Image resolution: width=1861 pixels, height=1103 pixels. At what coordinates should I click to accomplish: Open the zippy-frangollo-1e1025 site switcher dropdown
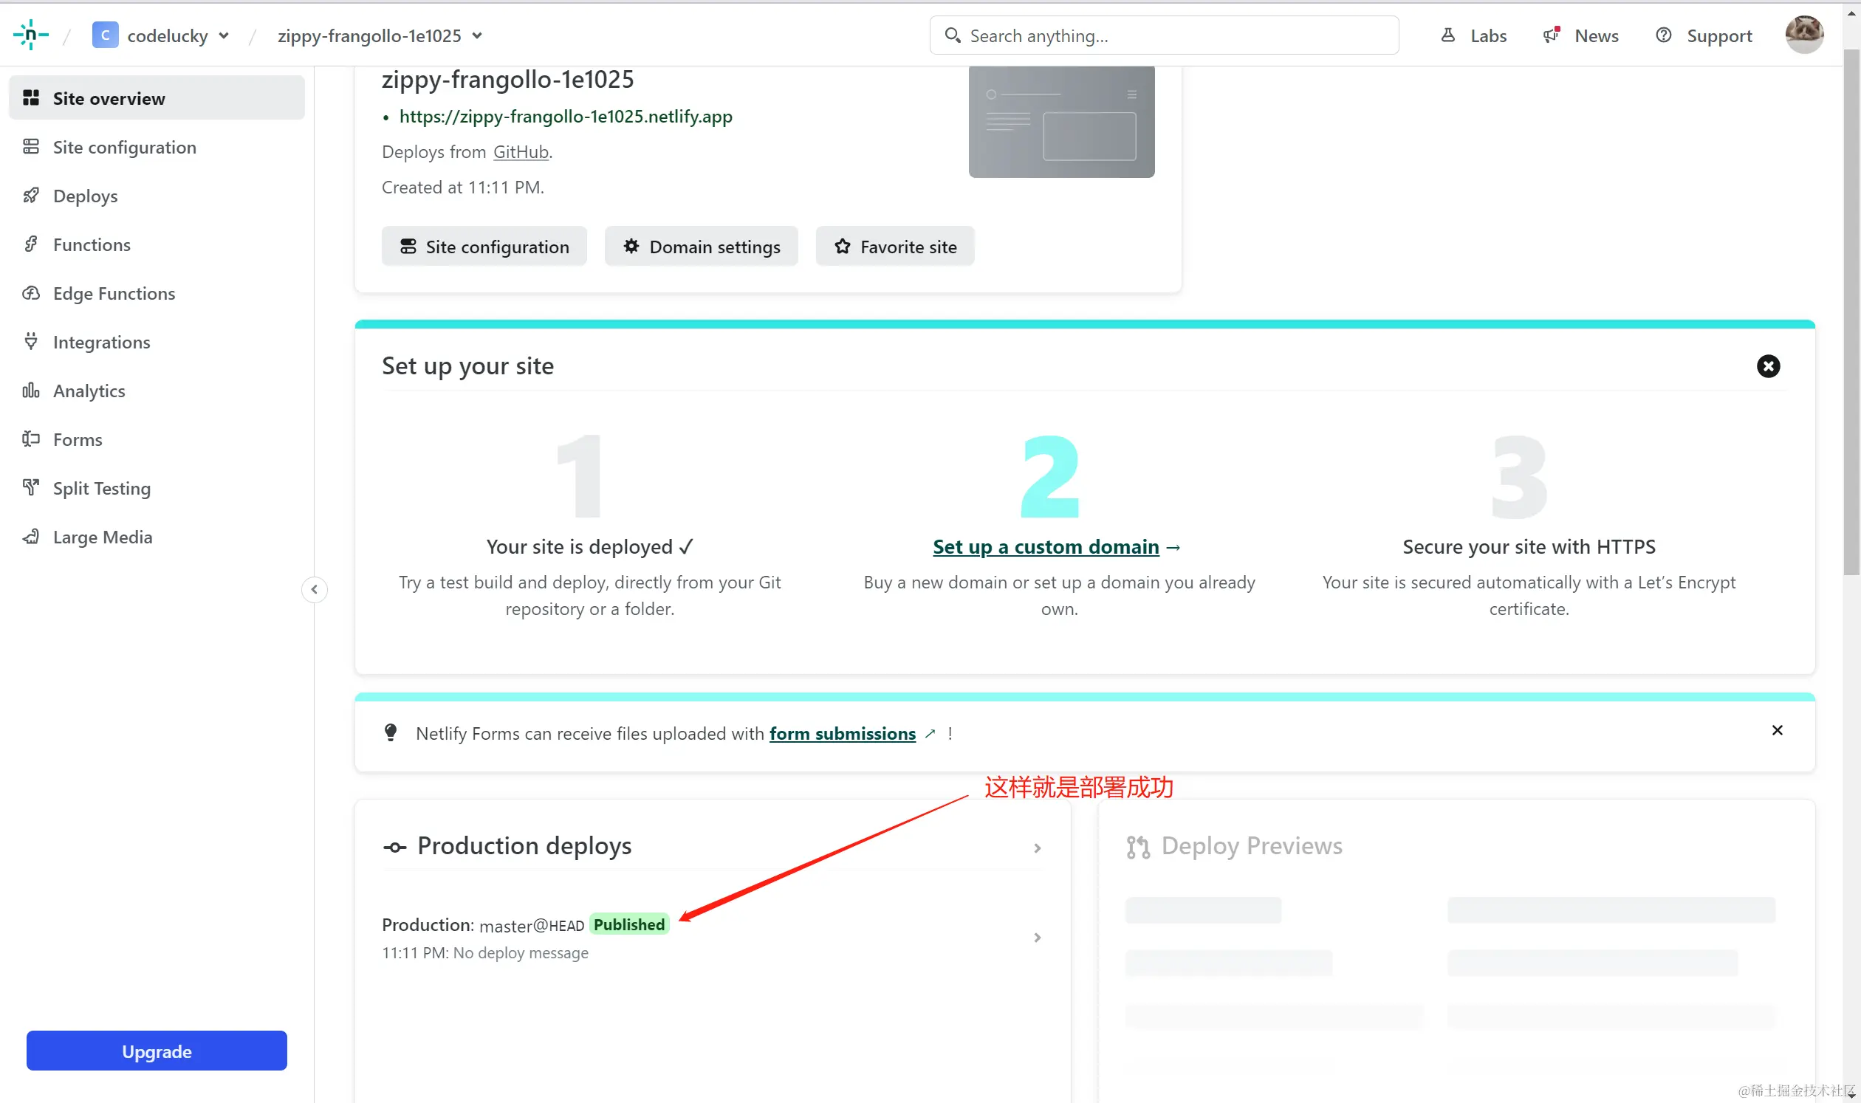click(x=380, y=35)
